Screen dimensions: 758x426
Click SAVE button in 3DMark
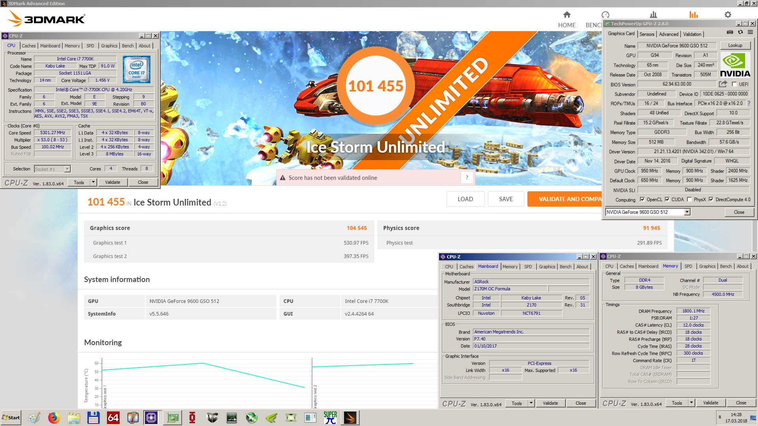506,199
